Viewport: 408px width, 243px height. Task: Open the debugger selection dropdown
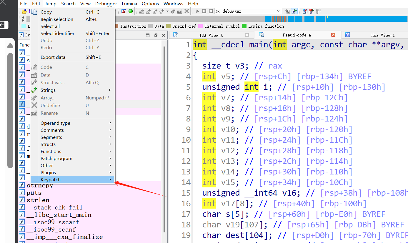click(279, 11)
